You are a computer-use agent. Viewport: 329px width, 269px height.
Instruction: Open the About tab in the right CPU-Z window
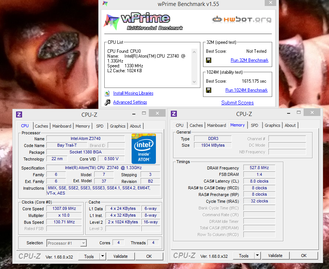[290, 125]
